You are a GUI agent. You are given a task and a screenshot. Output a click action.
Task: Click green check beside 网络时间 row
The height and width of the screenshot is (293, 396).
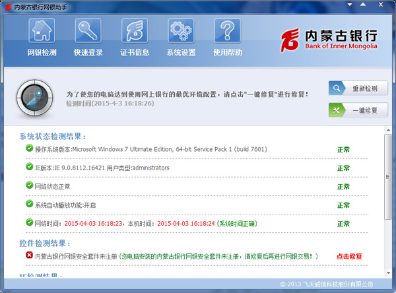(29, 222)
